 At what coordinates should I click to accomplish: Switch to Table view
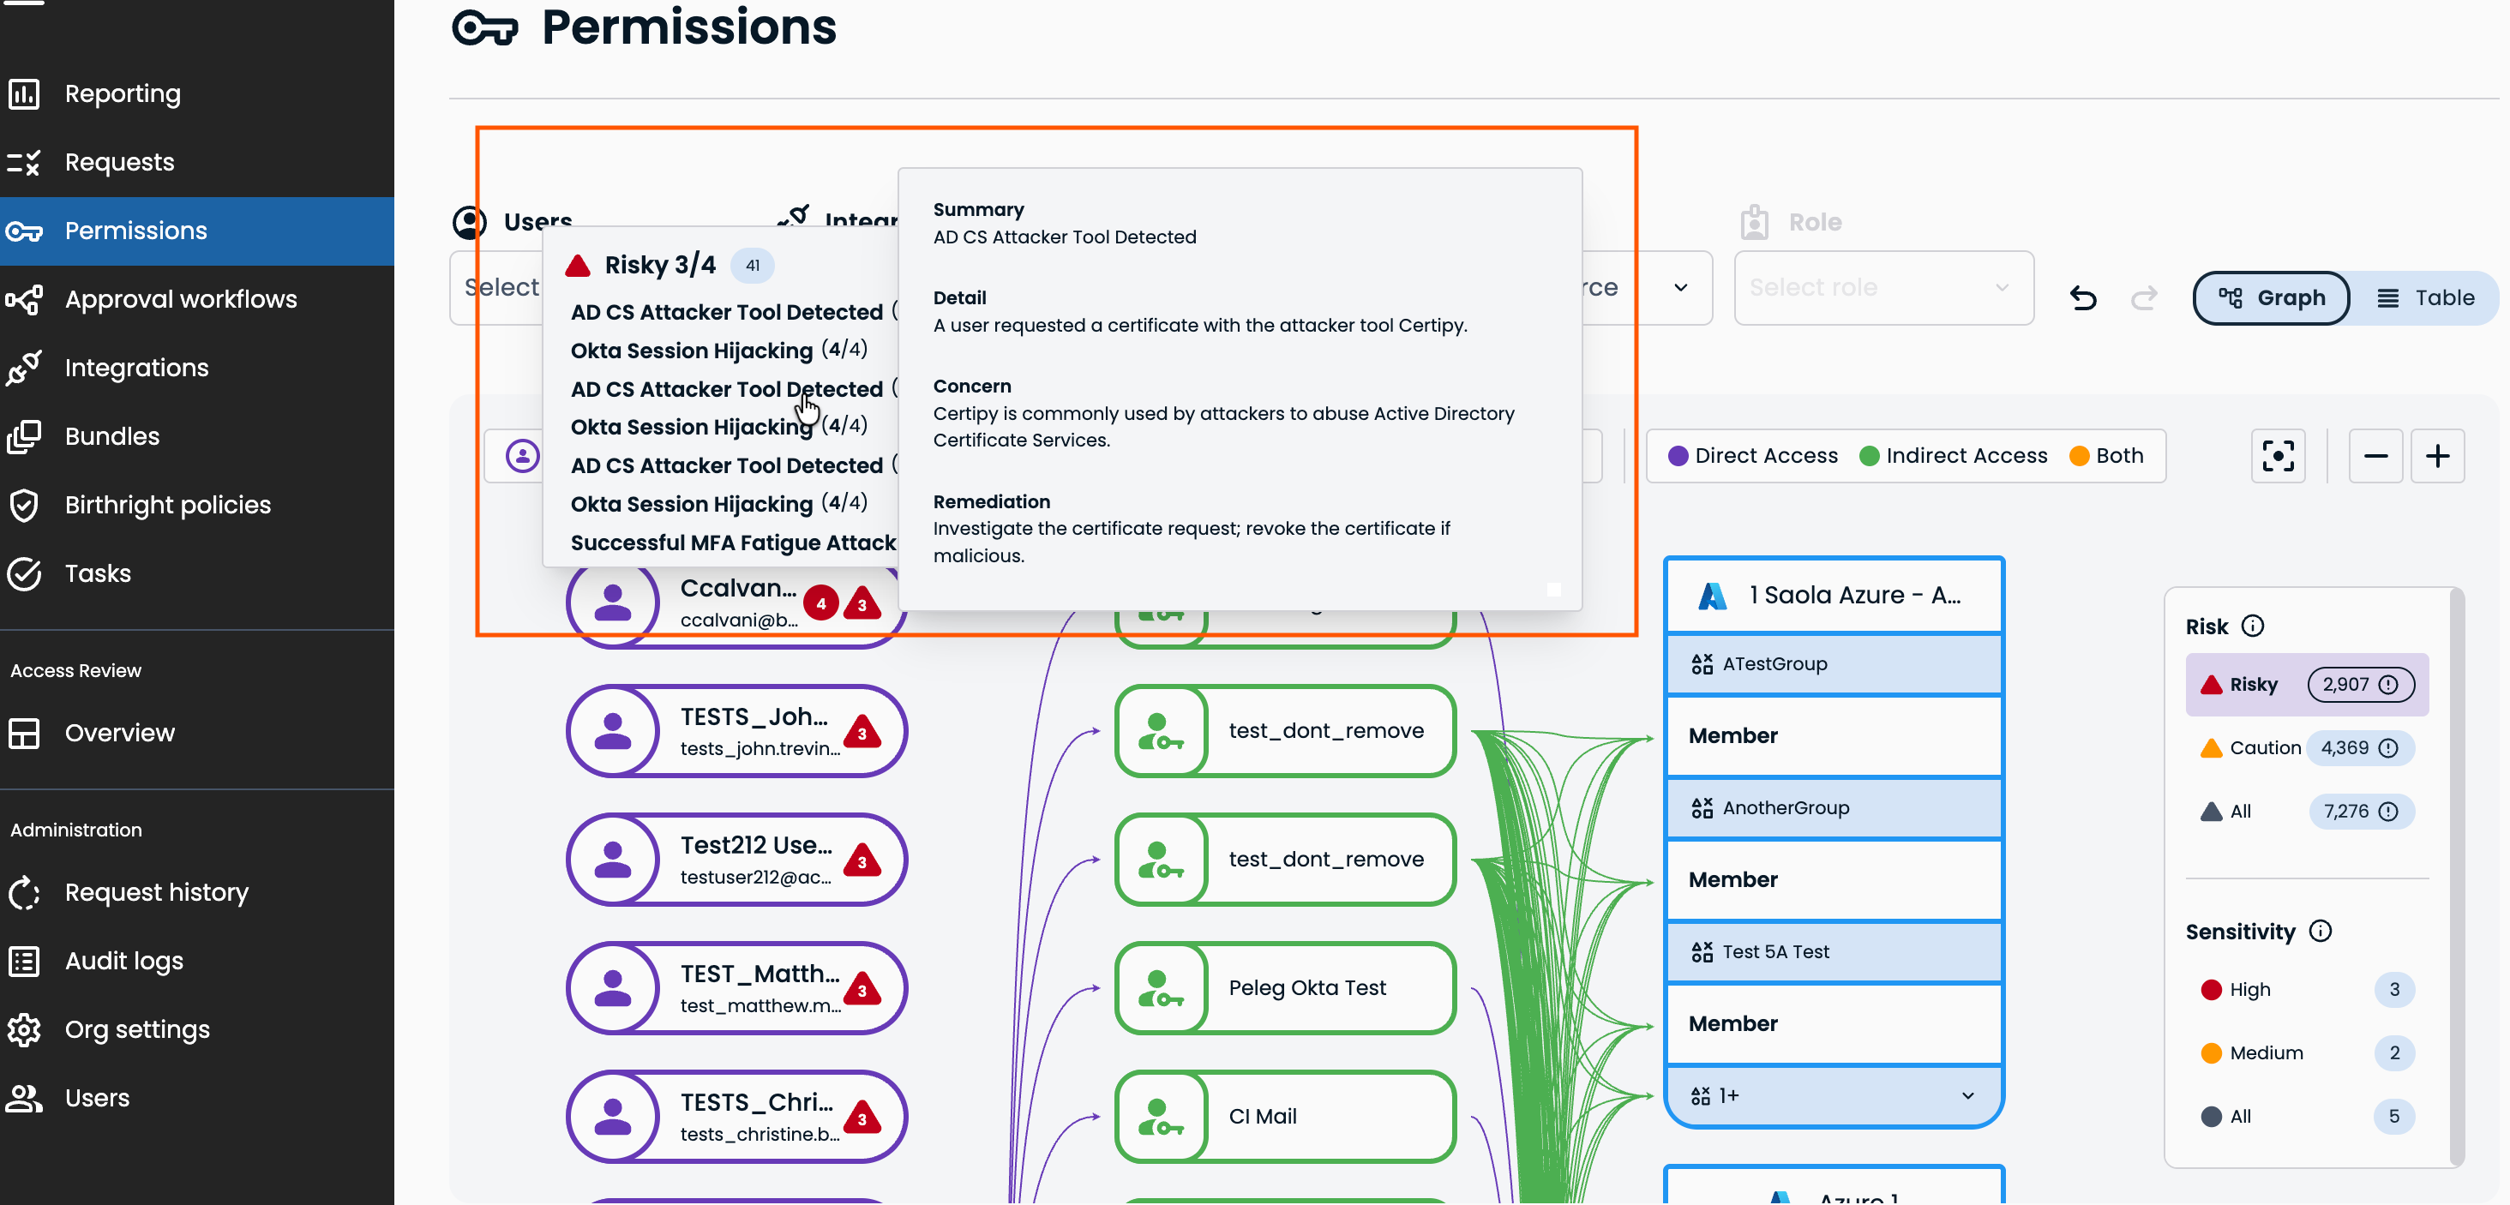[2425, 297]
